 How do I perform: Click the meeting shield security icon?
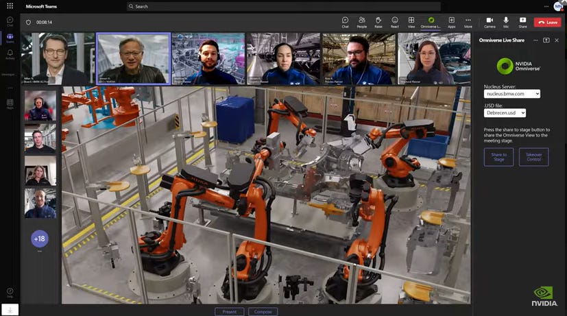coord(28,23)
